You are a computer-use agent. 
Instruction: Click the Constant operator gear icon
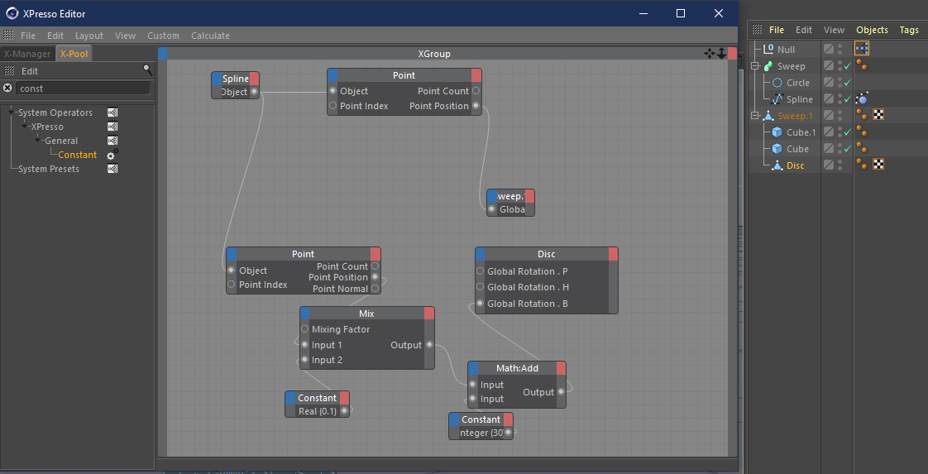(x=112, y=155)
